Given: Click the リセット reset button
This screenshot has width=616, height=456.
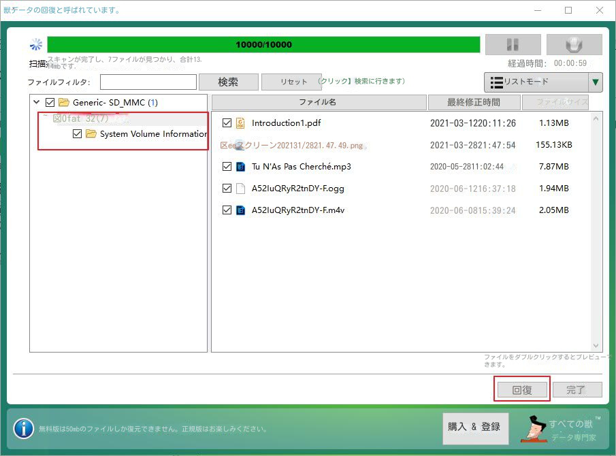Looking at the screenshot, I should click(291, 82).
